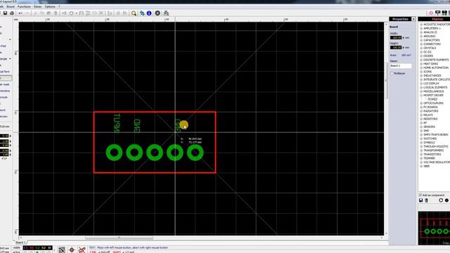This screenshot has width=450, height=253.
Task: Click the blue info circle icon
Action: [x=149, y=13]
